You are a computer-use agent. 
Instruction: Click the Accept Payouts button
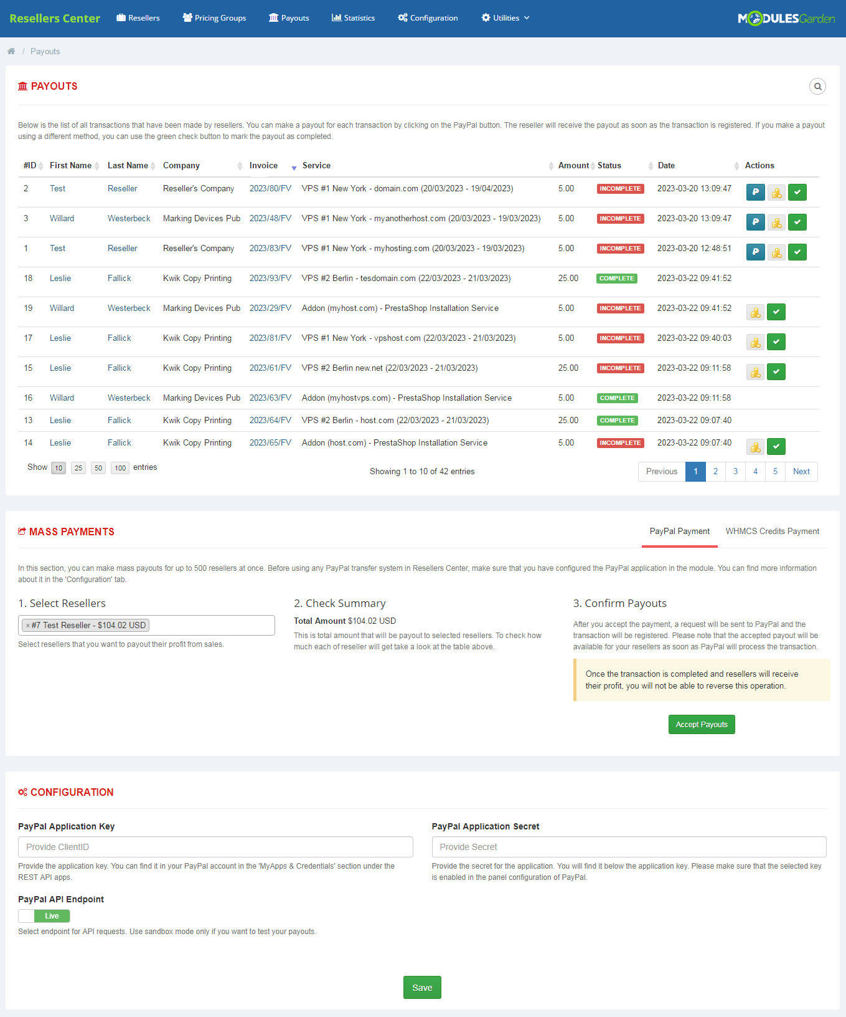pos(702,725)
